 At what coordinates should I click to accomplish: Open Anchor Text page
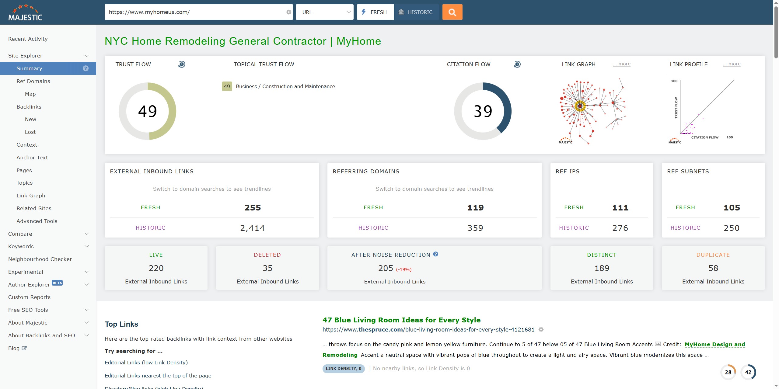click(32, 158)
